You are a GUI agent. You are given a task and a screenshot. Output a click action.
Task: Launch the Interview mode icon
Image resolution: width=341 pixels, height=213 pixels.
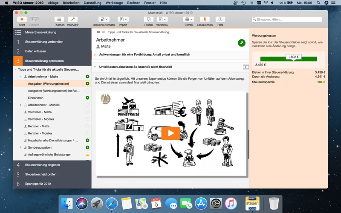(72, 20)
